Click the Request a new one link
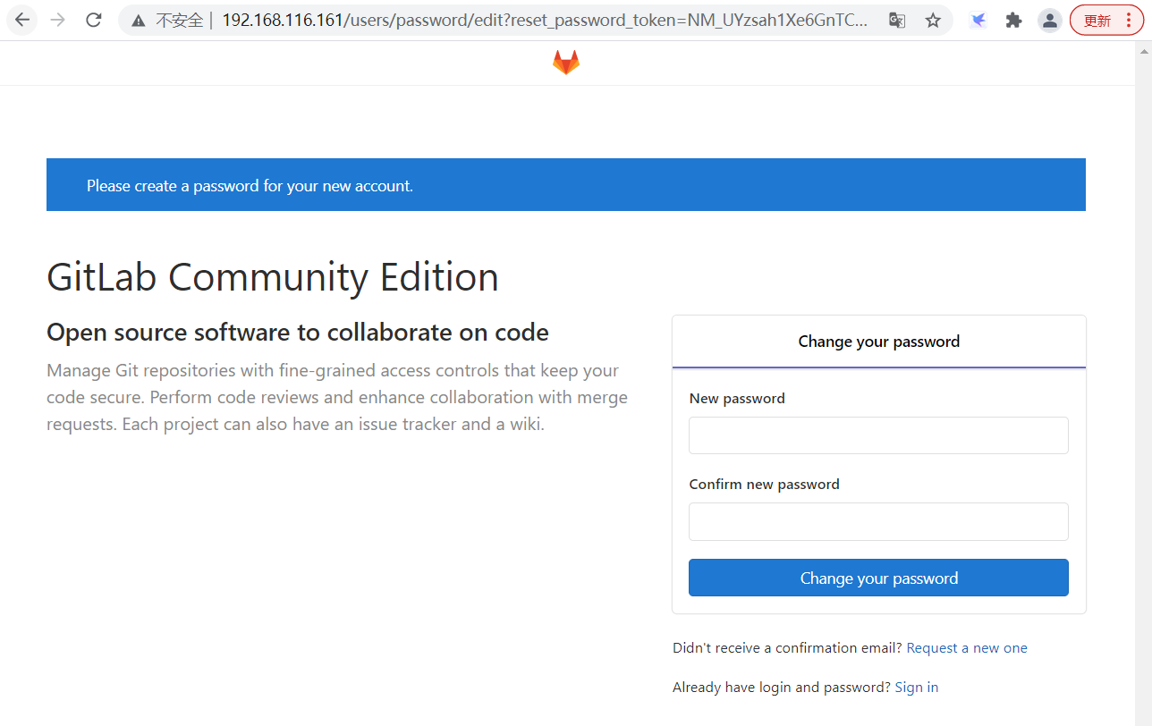The height and width of the screenshot is (726, 1152). click(967, 648)
